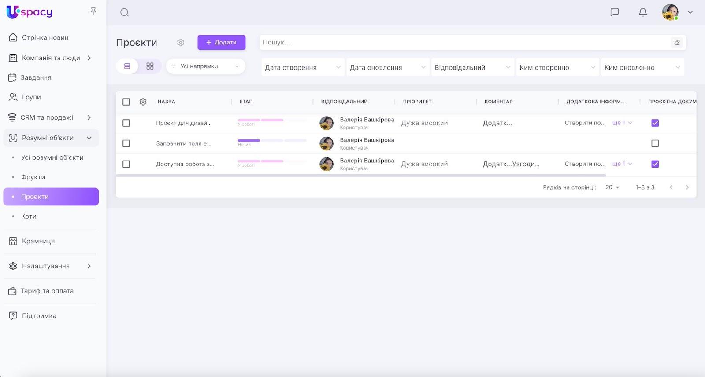Click the search magnifier icon in top bar
The height and width of the screenshot is (377, 705).
124,12
